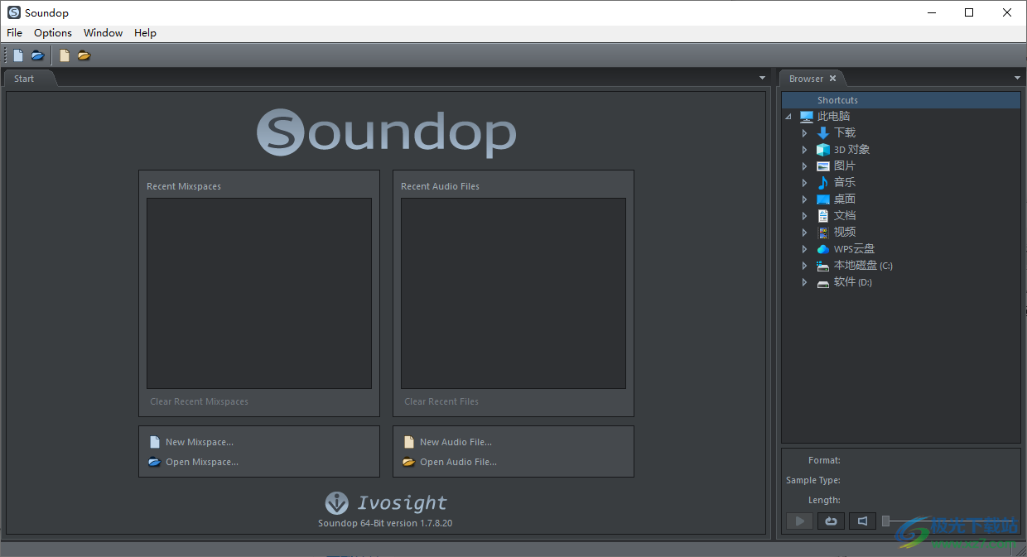Click the 本地磁盘 (C:) drive icon
This screenshot has width=1027, height=557.
tap(822, 266)
